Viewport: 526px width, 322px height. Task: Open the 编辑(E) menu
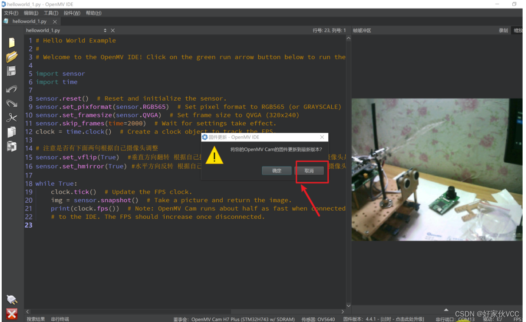31,13
